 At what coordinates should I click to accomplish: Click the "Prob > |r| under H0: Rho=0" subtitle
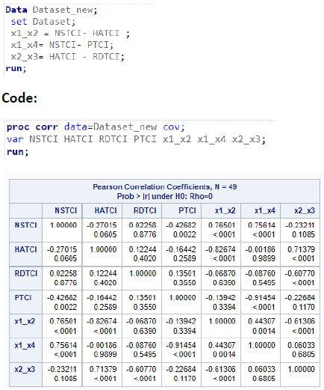pos(165,196)
